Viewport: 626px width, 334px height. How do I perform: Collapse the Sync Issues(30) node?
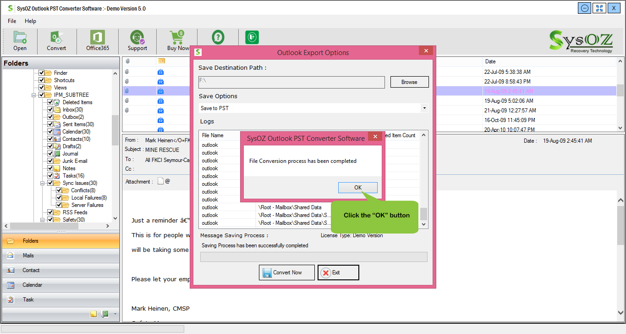pos(43,183)
